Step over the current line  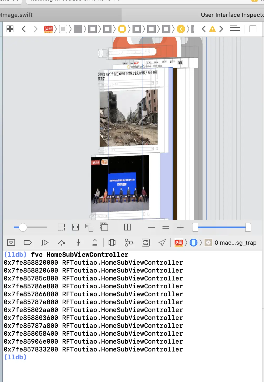(62, 243)
